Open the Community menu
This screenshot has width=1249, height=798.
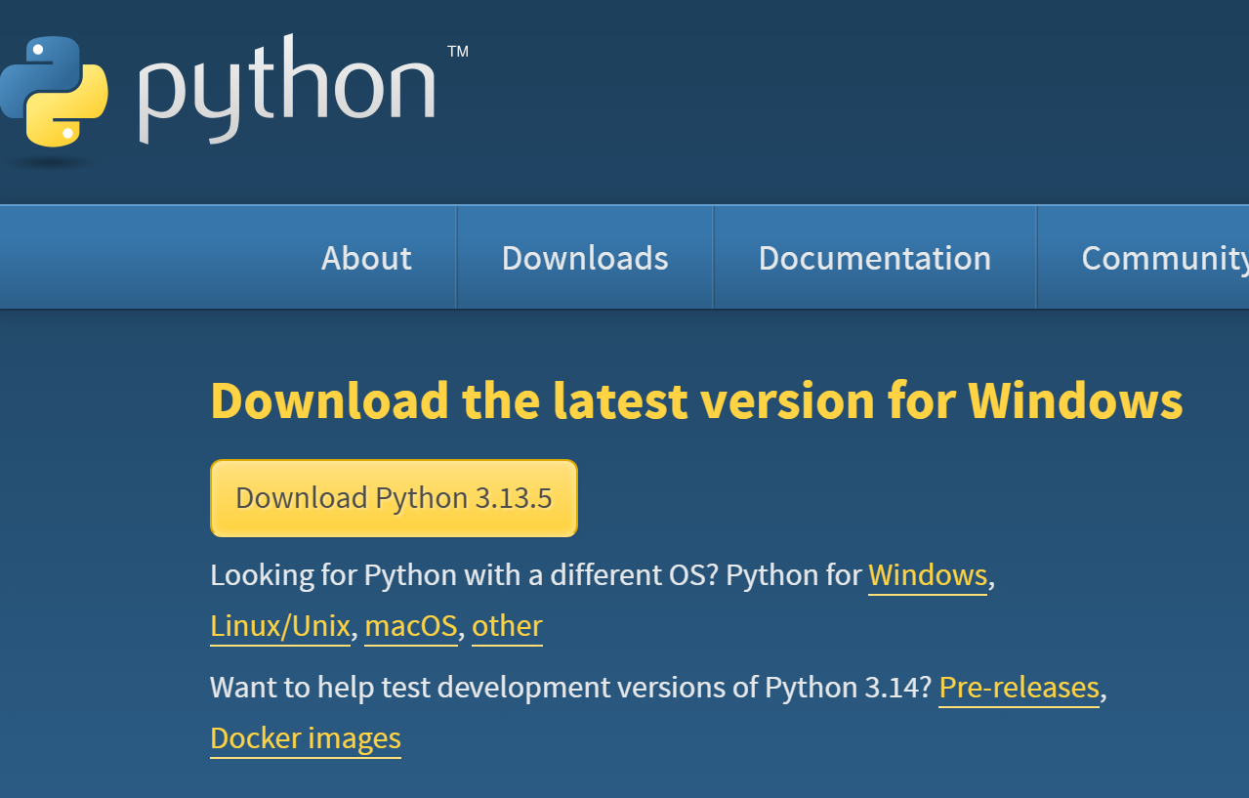click(x=1164, y=258)
